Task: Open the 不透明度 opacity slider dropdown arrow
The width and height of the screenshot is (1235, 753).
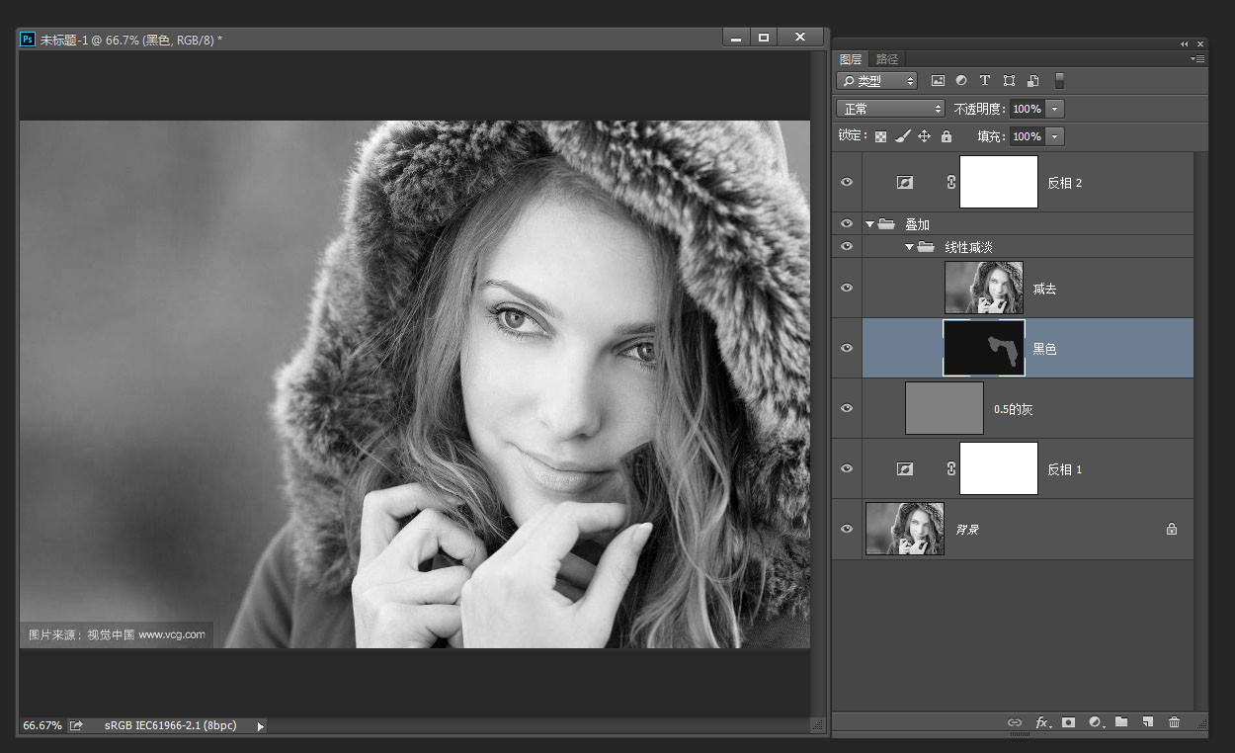Action: [1055, 109]
